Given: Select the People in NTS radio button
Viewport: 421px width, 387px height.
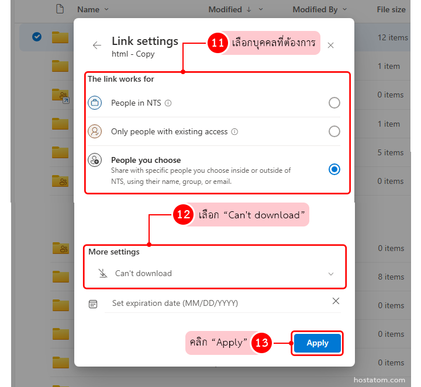Looking at the screenshot, I should tap(334, 103).
